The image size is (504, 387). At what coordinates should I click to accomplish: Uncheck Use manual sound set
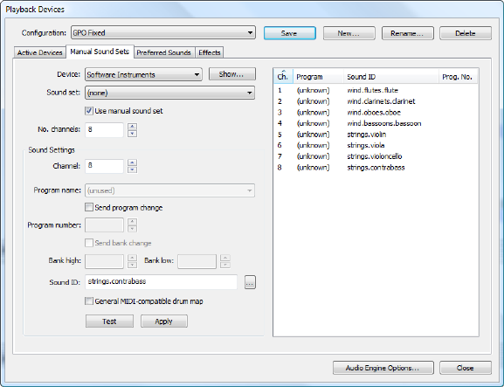tap(89, 111)
